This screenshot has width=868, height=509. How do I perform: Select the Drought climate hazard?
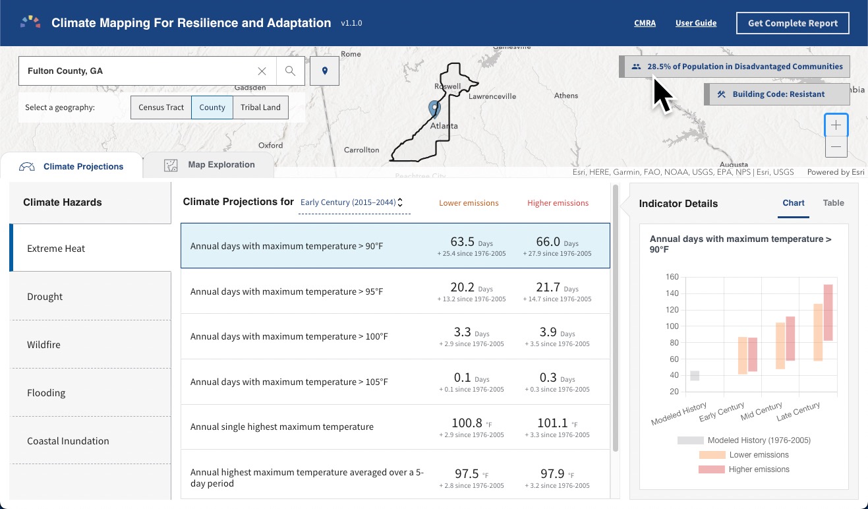coord(45,296)
